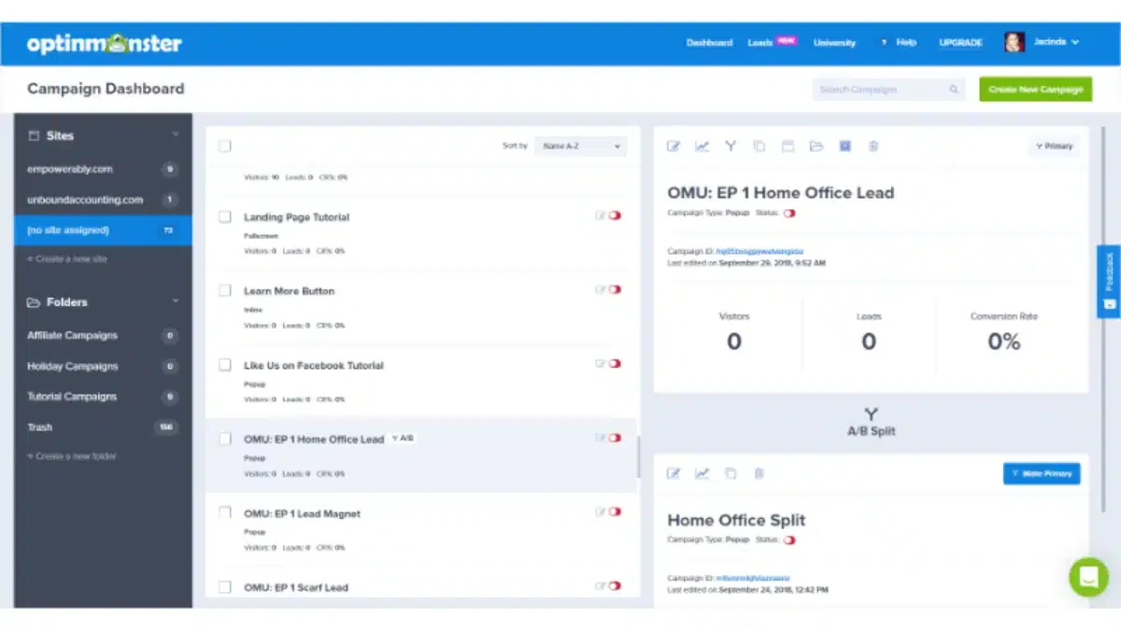
Task: Check the OMU: EP 1 Home Office Lead checkbox
Action: pos(224,439)
